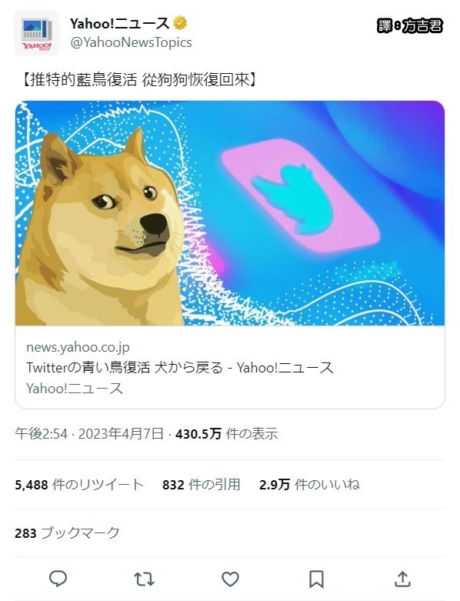Open the 430.5万 件の表示 view count
The image size is (460, 601).
[226, 434]
